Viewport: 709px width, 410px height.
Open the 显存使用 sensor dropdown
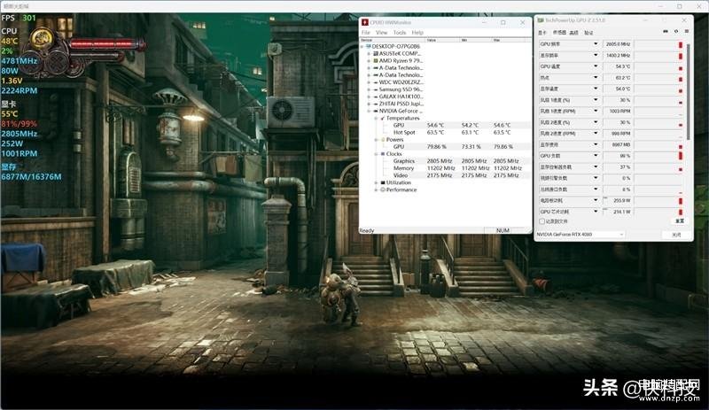coord(596,144)
